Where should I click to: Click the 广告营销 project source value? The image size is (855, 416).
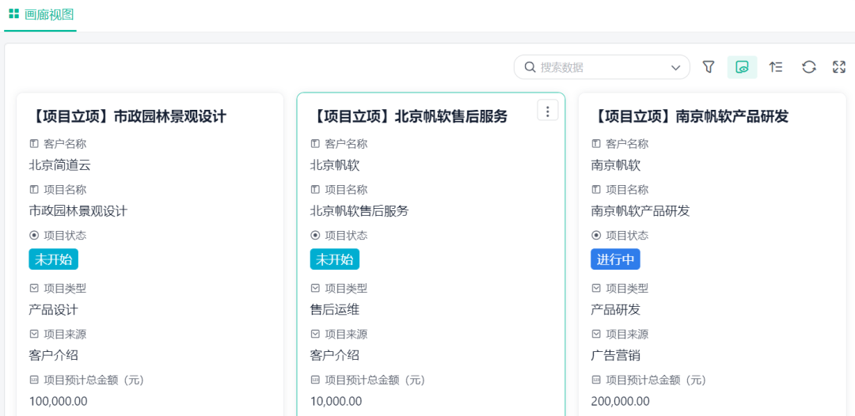click(x=615, y=355)
